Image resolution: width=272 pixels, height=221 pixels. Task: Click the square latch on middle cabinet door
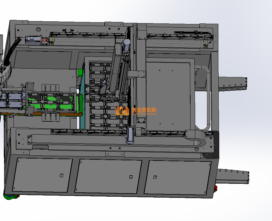pyautogui.click(x=131, y=177)
